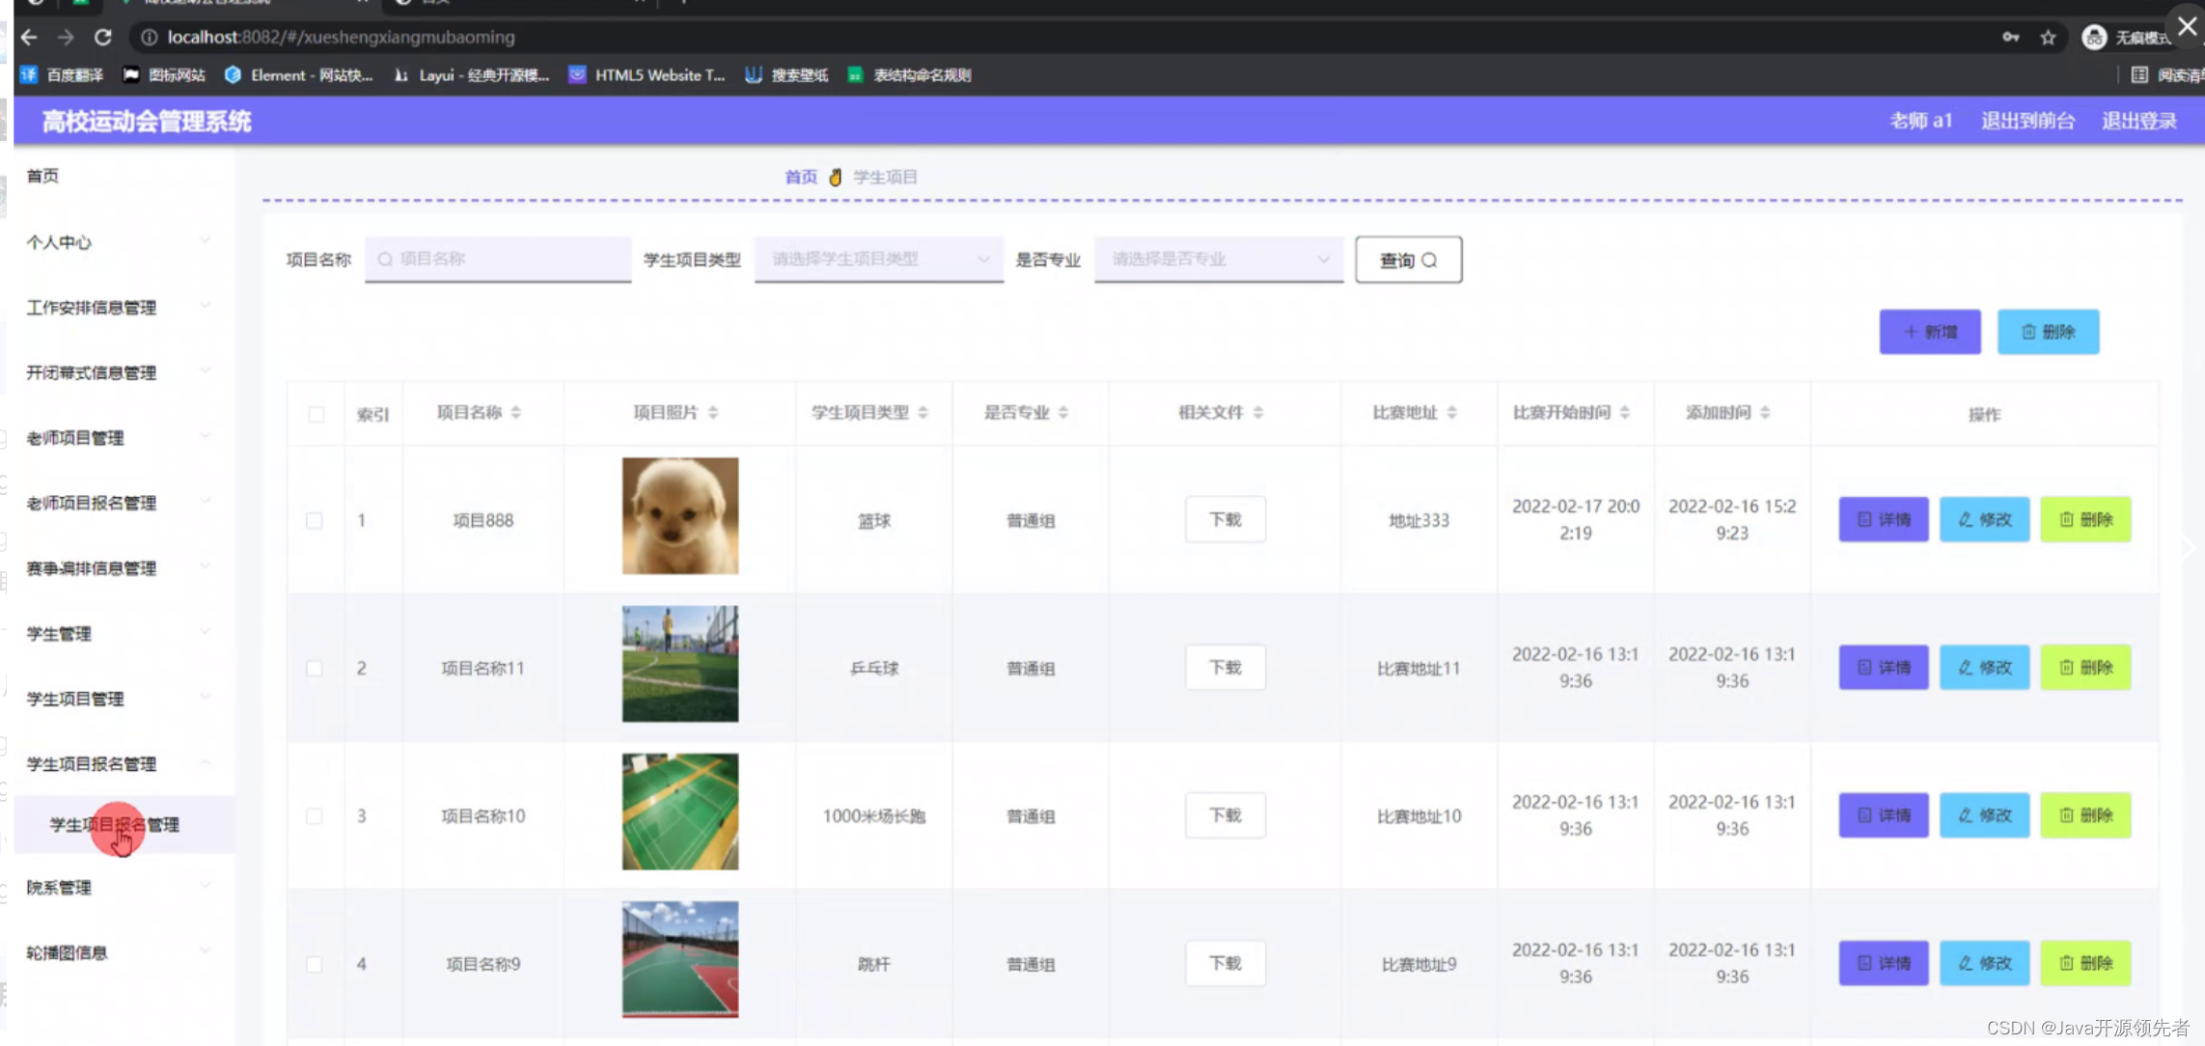2205x1046 pixels.
Task: Check the checkbox for 项目名称10 row
Action: pyautogui.click(x=315, y=815)
